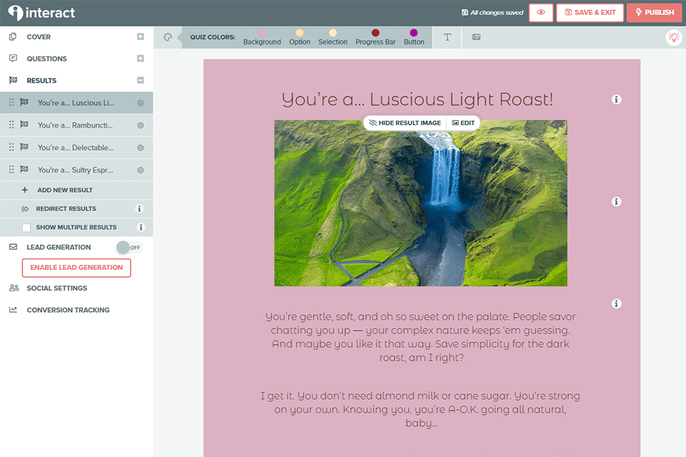
Task: Click drag handle of Sultry Espresso result
Action: coord(11,169)
